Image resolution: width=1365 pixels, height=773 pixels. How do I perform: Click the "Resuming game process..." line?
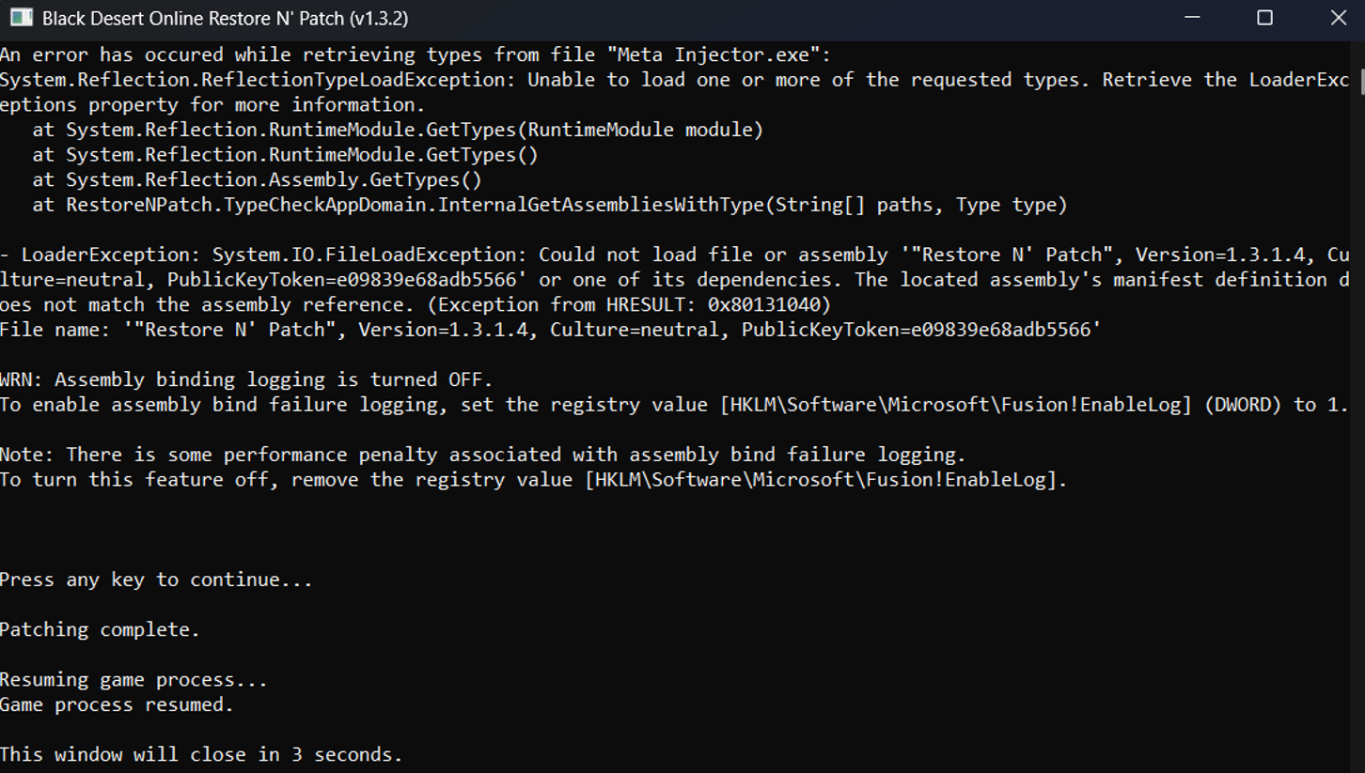pos(133,679)
